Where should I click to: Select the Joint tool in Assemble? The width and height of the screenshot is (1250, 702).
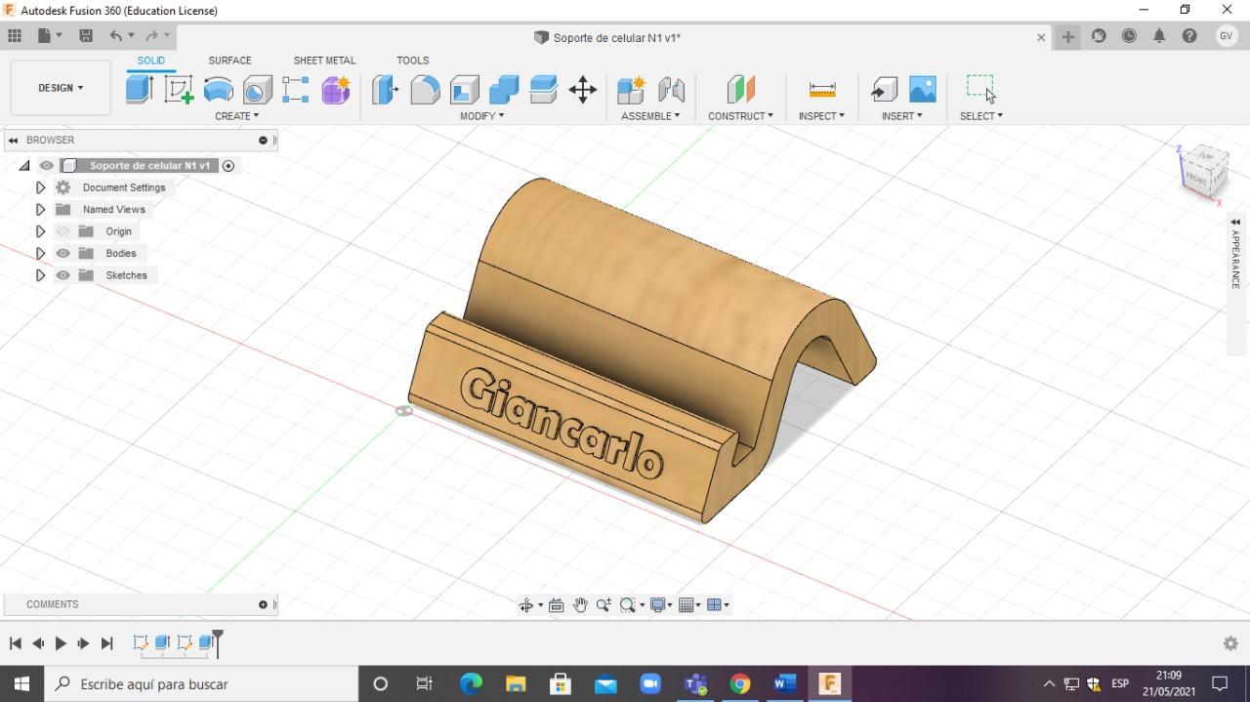671,90
